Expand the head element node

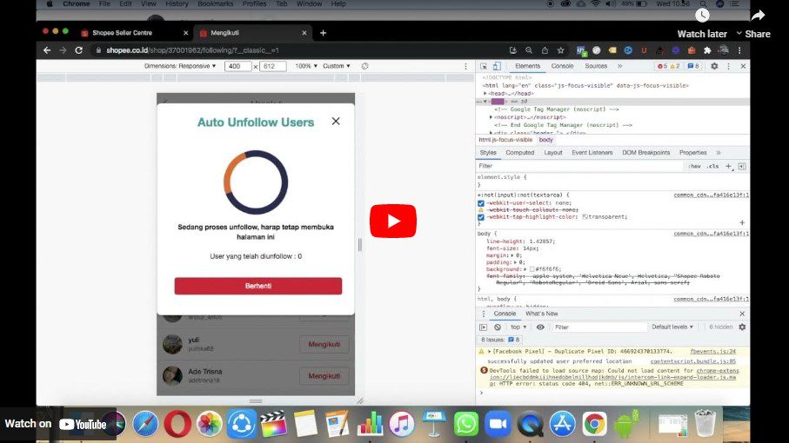pyautogui.click(x=485, y=94)
